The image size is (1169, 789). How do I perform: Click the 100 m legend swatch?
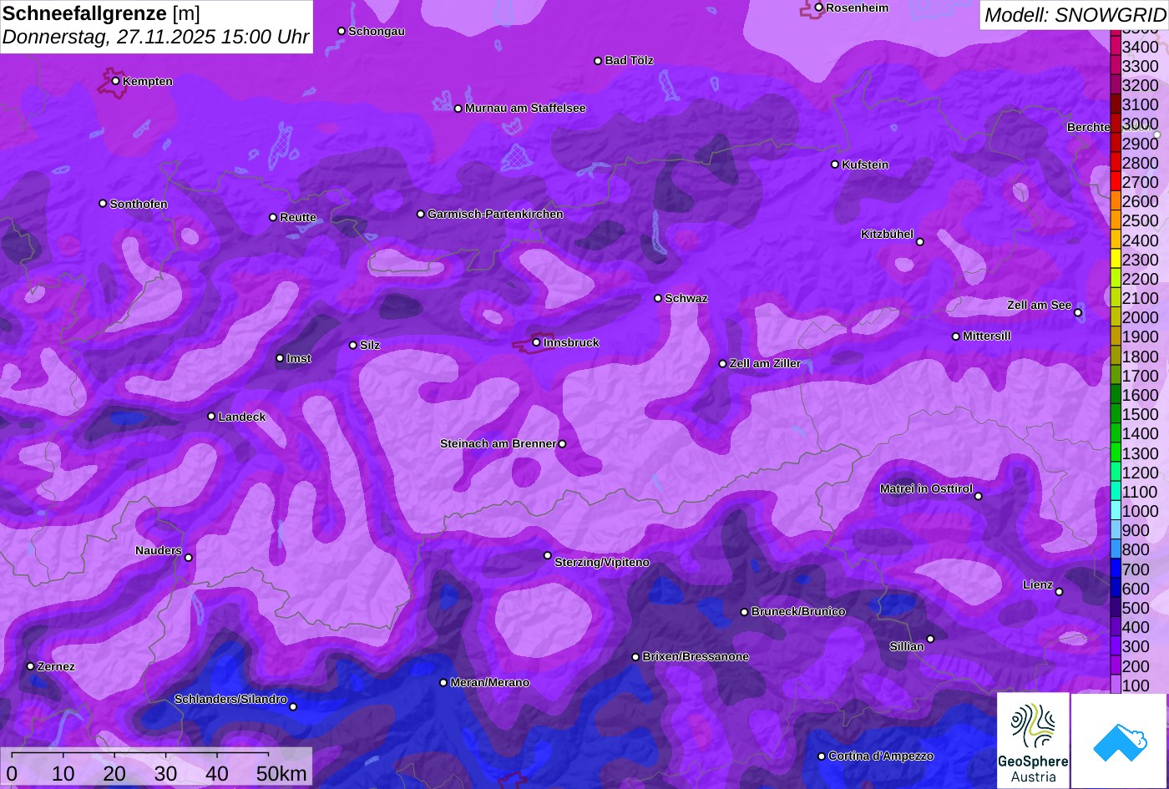point(1116,685)
